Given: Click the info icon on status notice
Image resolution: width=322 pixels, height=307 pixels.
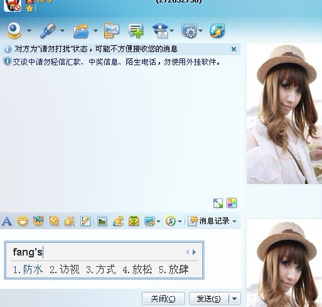Looking at the screenshot, I should tap(8, 49).
